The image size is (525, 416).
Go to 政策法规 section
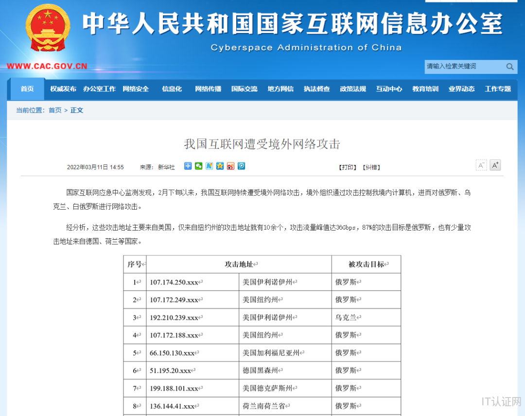tap(353, 89)
